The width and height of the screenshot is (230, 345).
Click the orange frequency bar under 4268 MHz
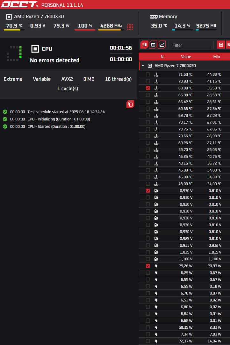[111, 30]
